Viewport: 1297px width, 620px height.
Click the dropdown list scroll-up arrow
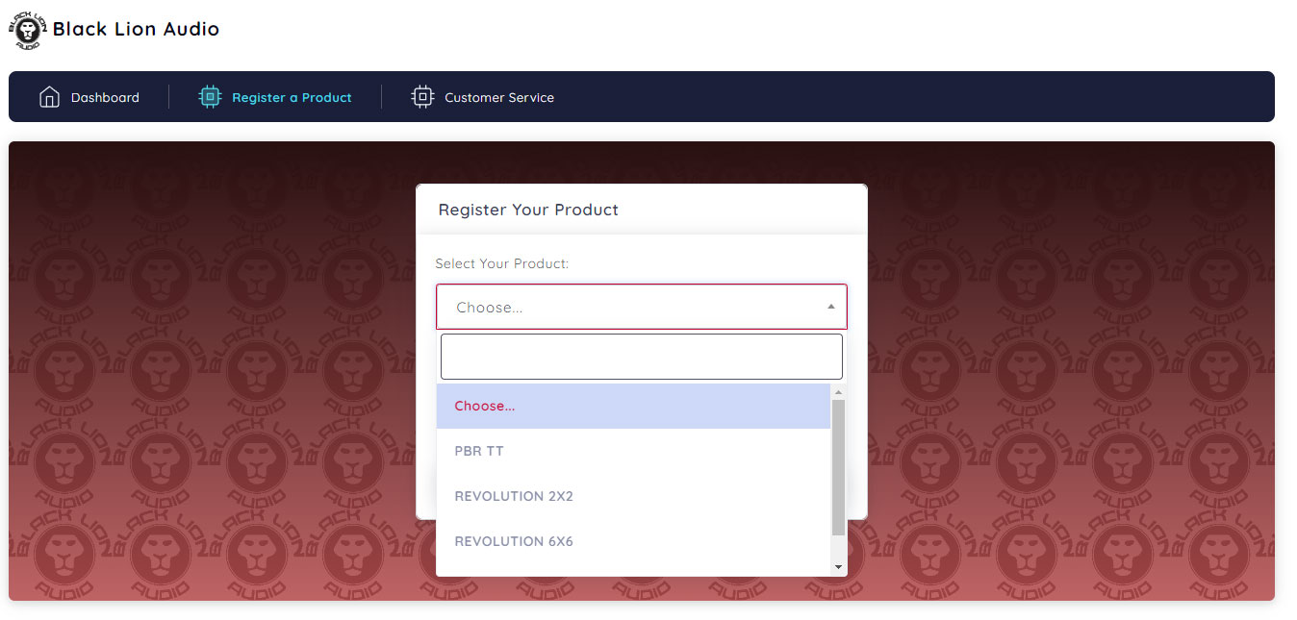(838, 392)
